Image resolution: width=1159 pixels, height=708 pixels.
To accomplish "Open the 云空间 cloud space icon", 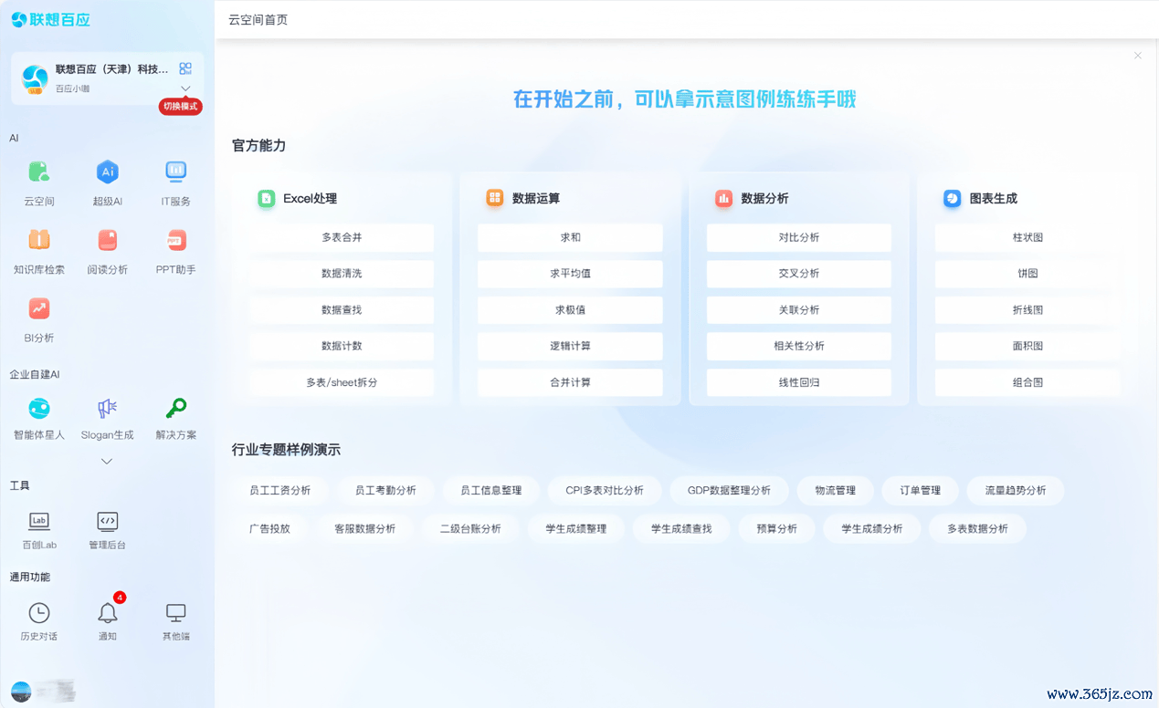I will pyautogui.click(x=38, y=172).
